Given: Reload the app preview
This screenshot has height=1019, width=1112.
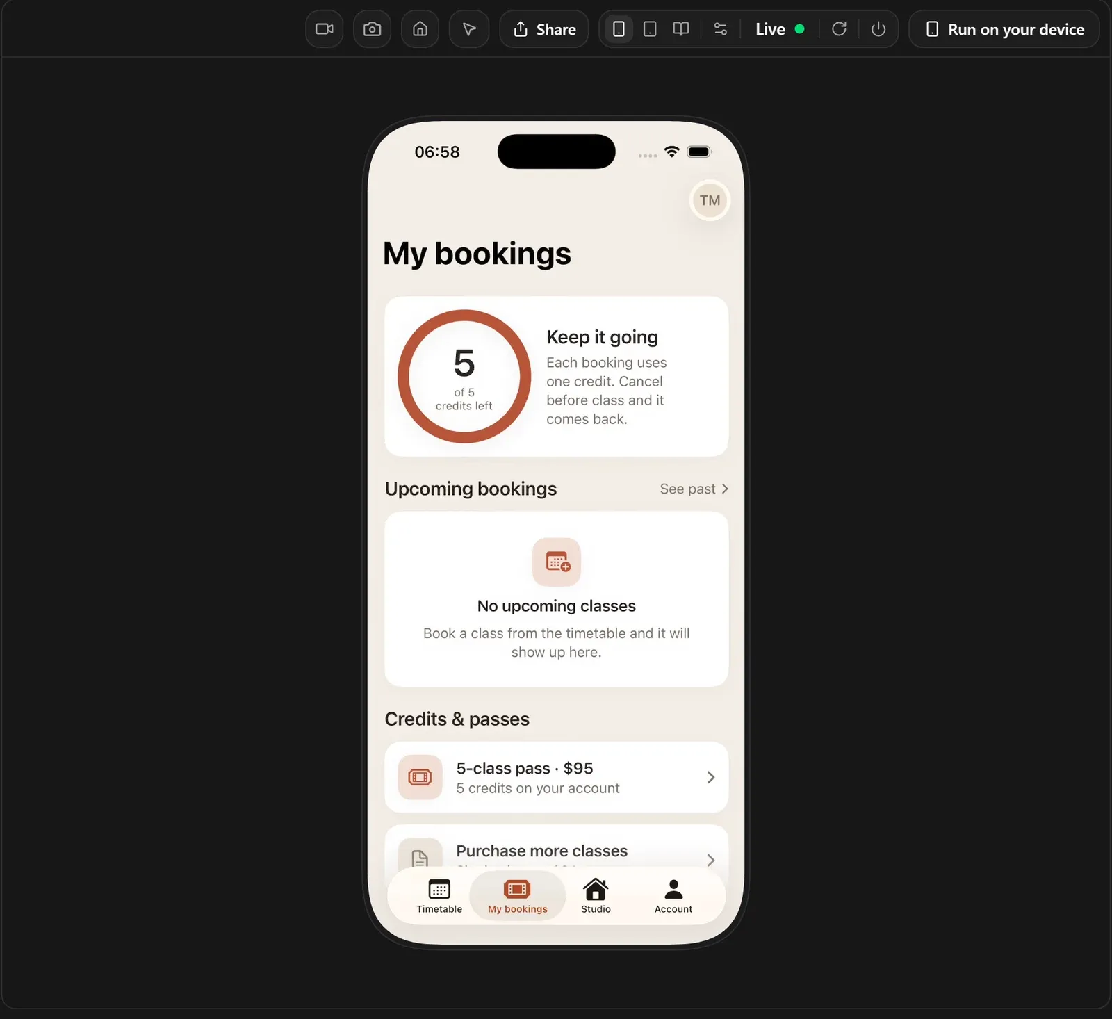Looking at the screenshot, I should pyautogui.click(x=839, y=29).
